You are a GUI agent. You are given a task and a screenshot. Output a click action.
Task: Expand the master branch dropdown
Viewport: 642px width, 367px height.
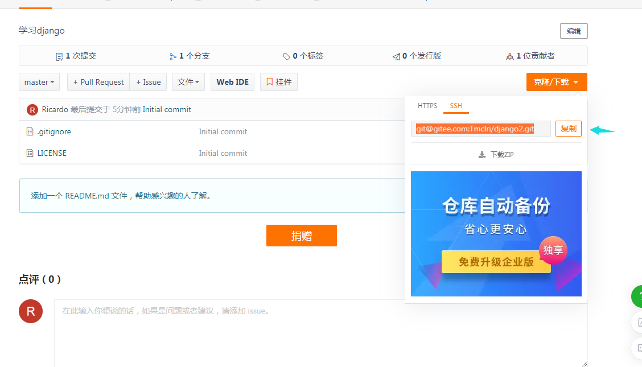39,82
